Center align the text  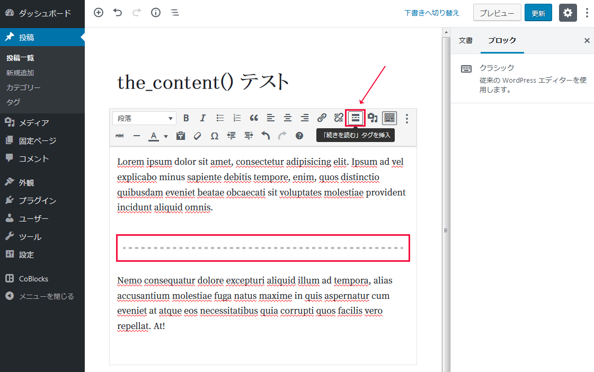[288, 118]
